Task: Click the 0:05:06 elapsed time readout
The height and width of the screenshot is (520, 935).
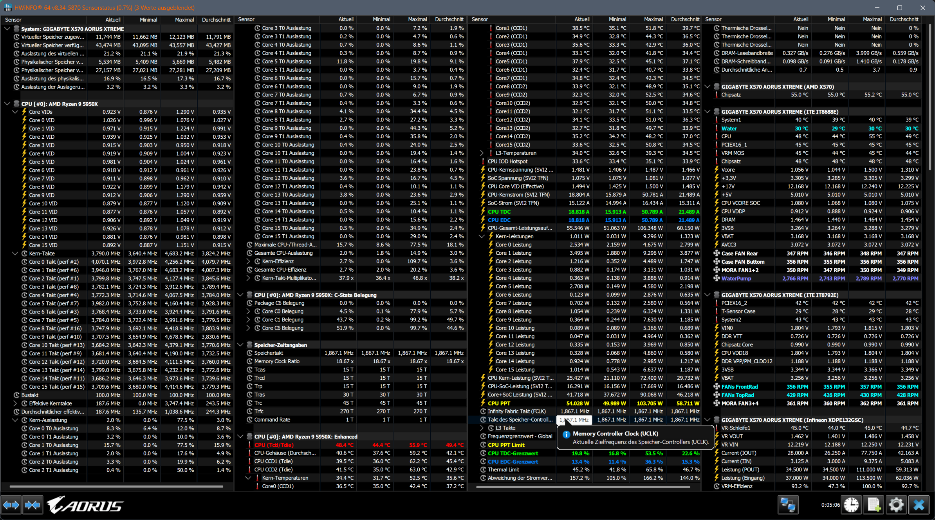Action: [830, 505]
